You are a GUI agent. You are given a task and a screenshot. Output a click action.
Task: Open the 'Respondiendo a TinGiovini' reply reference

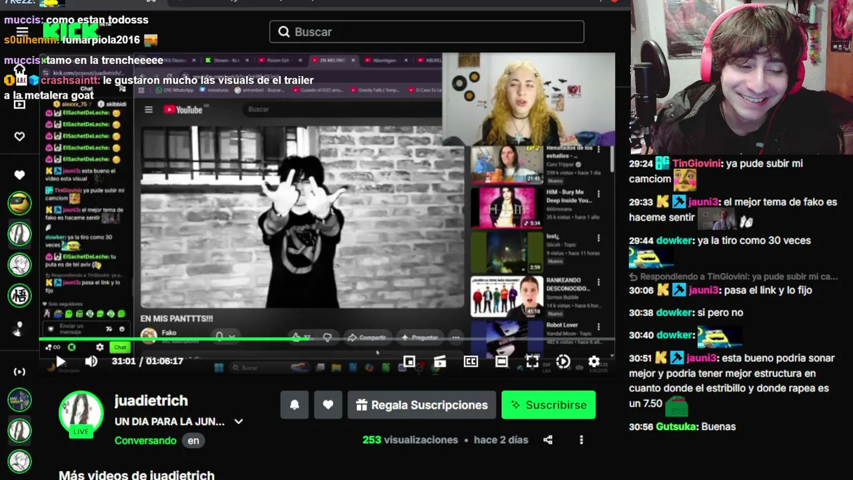click(734, 276)
